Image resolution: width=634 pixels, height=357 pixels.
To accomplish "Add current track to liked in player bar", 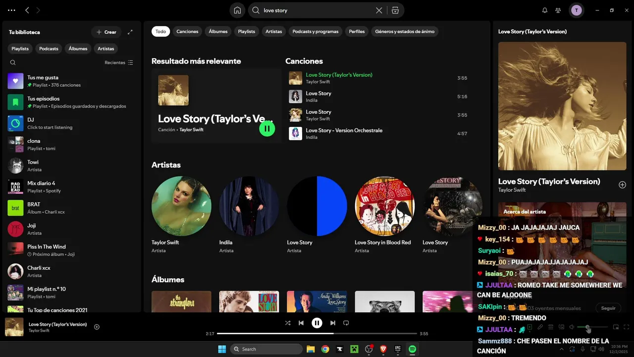I will (97, 327).
